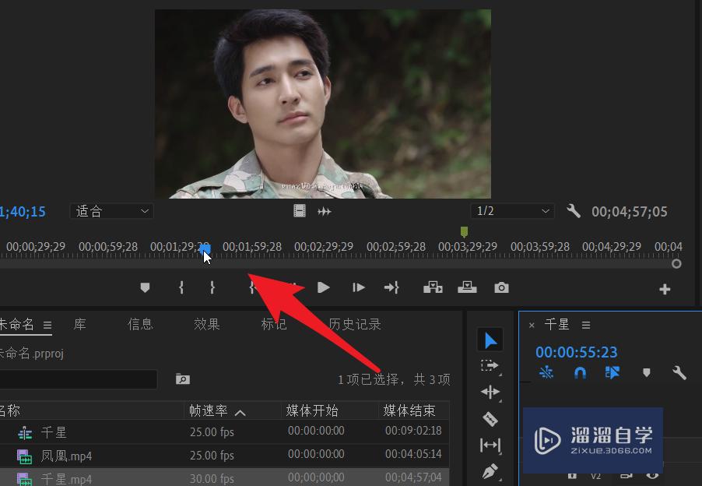Open the 千星 sequence panel menu
The image size is (702, 486).
click(x=586, y=325)
